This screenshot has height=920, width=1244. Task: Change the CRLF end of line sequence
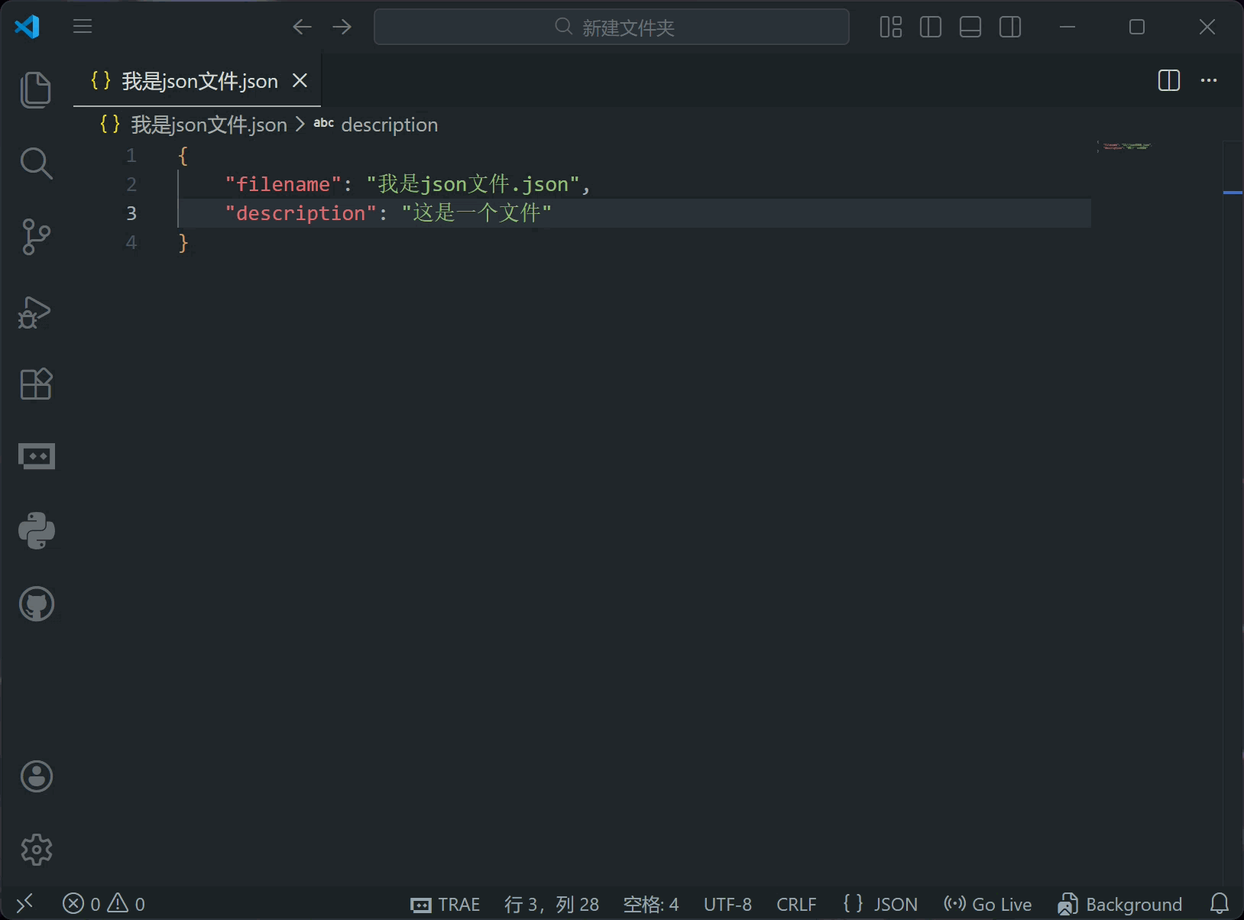point(795,905)
